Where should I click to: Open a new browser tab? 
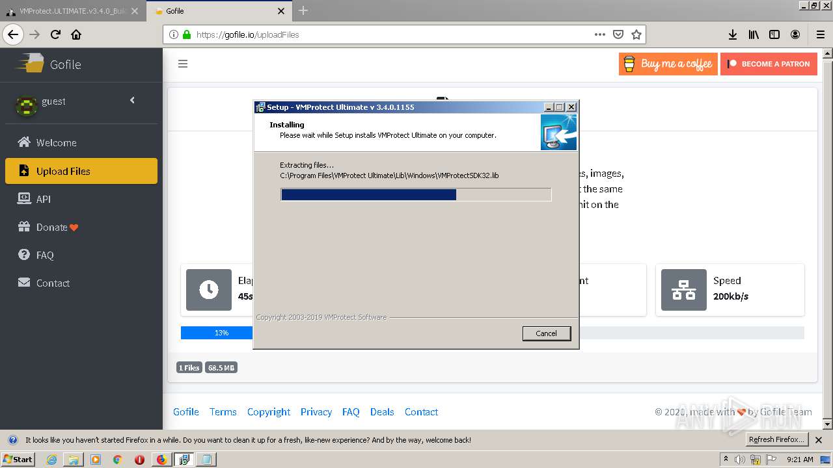(303, 10)
